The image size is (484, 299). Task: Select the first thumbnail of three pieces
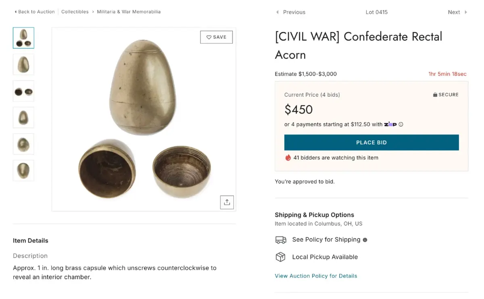(x=23, y=38)
